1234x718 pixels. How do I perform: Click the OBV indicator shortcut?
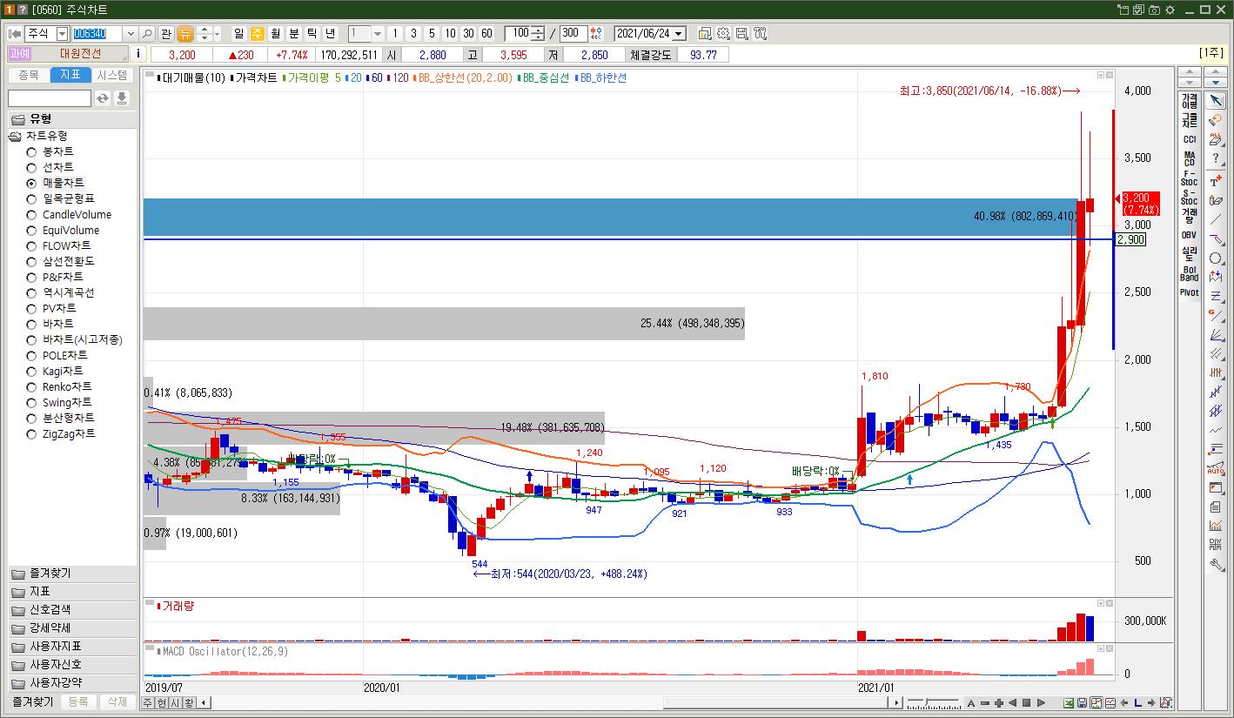(1190, 235)
